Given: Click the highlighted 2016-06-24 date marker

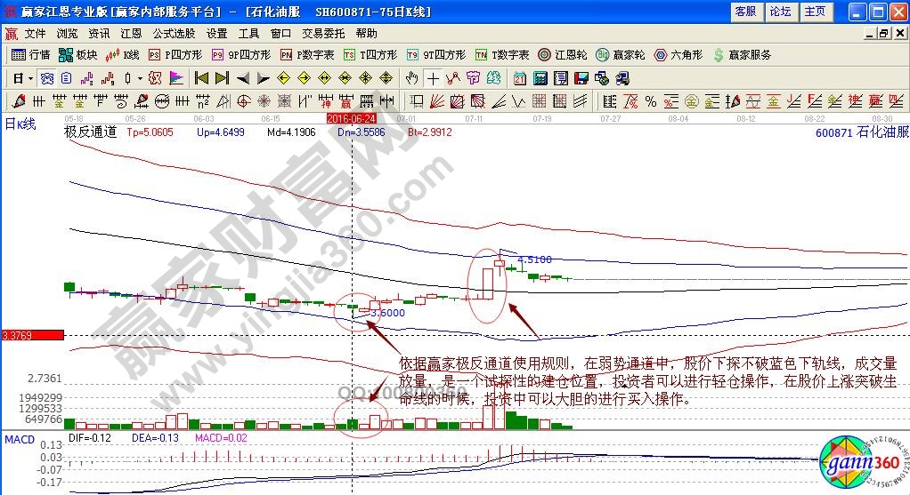Looking at the screenshot, I should [x=351, y=117].
